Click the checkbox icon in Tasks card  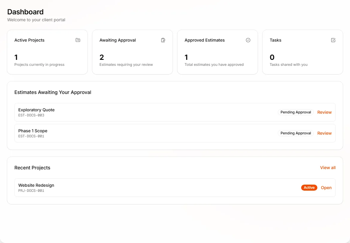pyautogui.click(x=333, y=40)
